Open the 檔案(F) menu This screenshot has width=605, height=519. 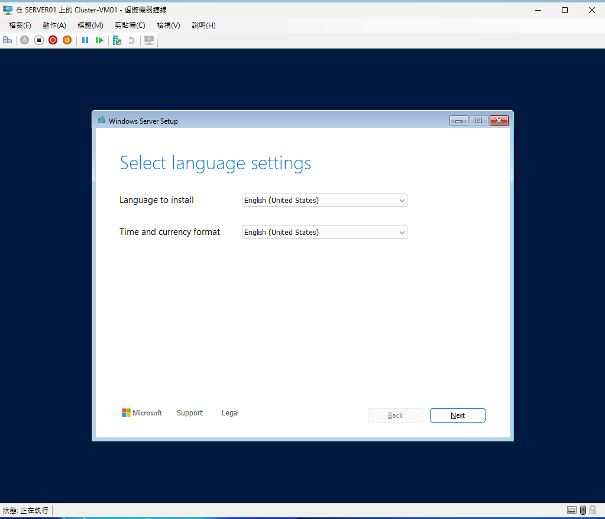tap(20, 25)
